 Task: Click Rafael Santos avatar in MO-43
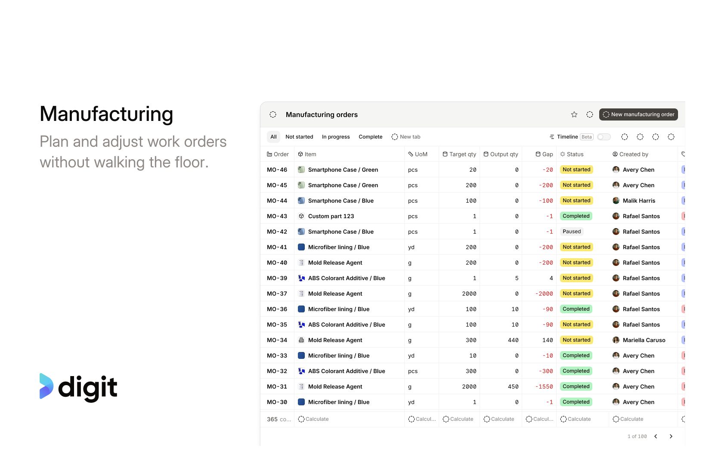[x=616, y=216]
